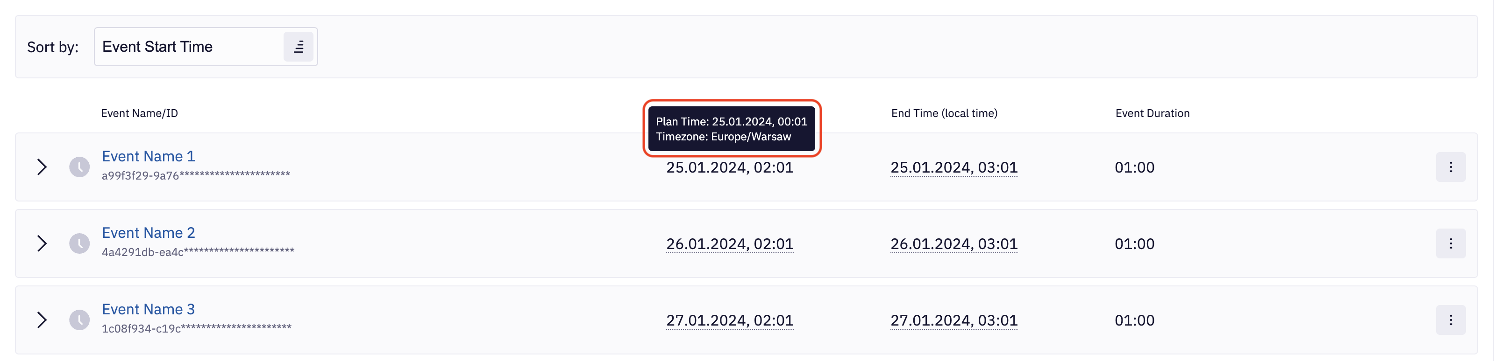Open the more options menu for Event Name 1
The width and height of the screenshot is (1494, 361).
point(1451,167)
